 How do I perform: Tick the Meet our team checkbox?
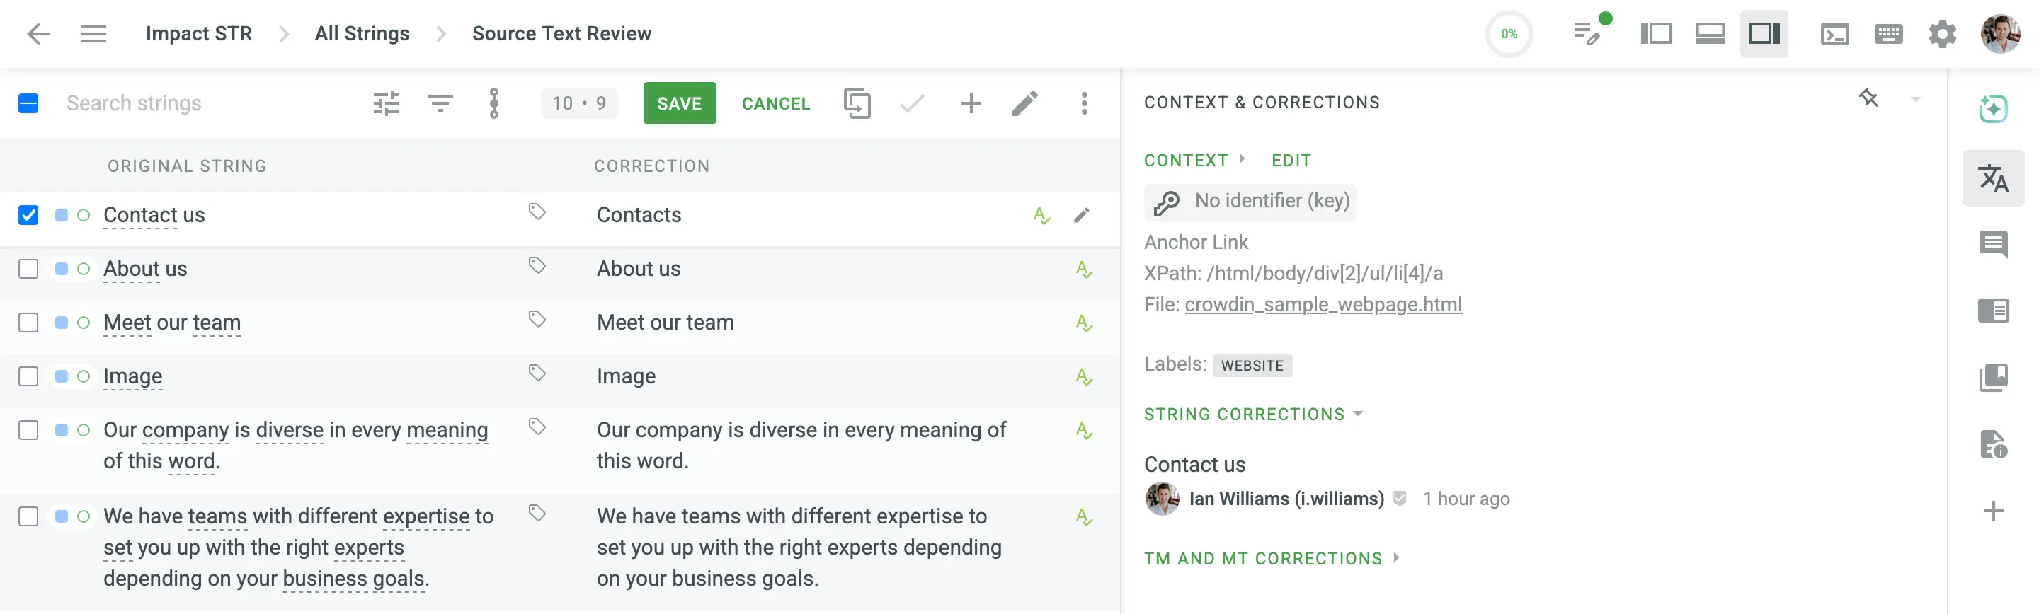[x=28, y=323]
